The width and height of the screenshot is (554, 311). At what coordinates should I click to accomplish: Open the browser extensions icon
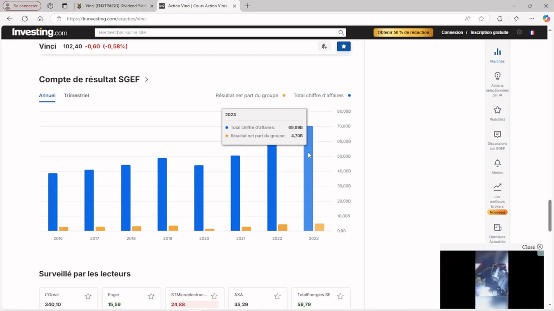click(x=500, y=19)
